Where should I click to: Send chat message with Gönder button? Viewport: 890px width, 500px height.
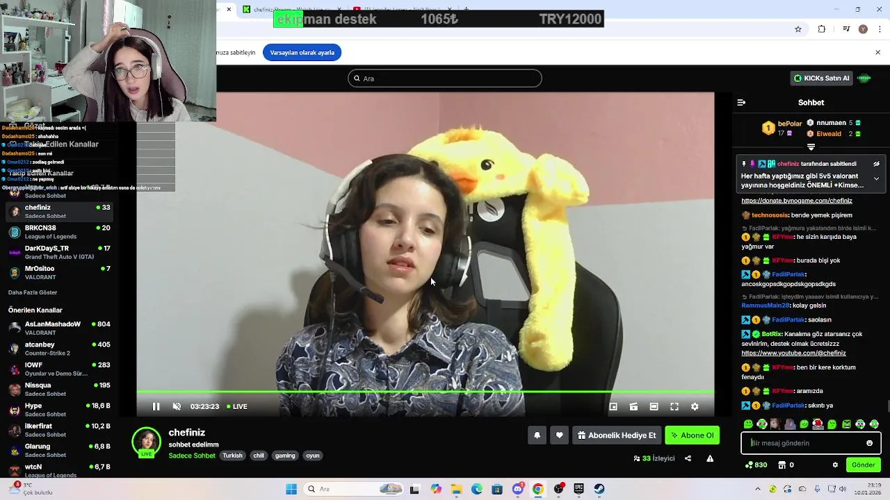[864, 465]
